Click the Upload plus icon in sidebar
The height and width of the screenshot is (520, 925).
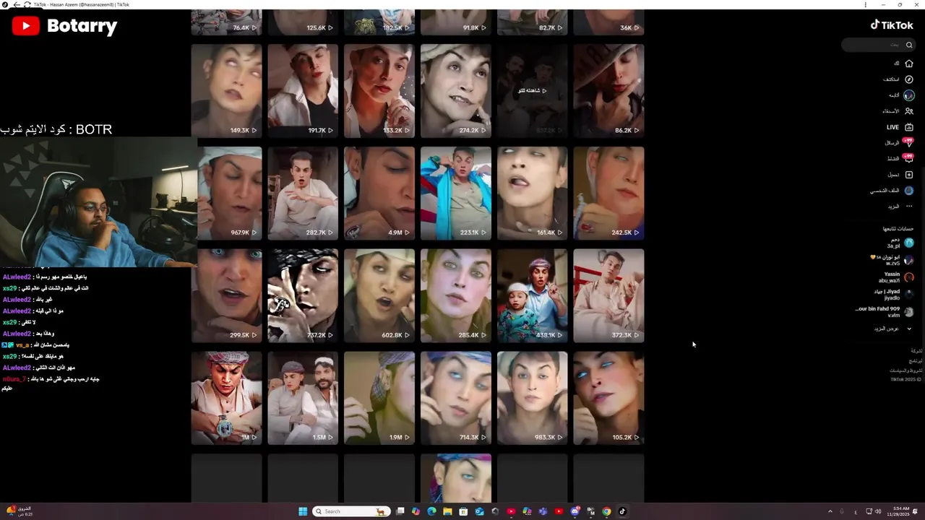(909, 175)
